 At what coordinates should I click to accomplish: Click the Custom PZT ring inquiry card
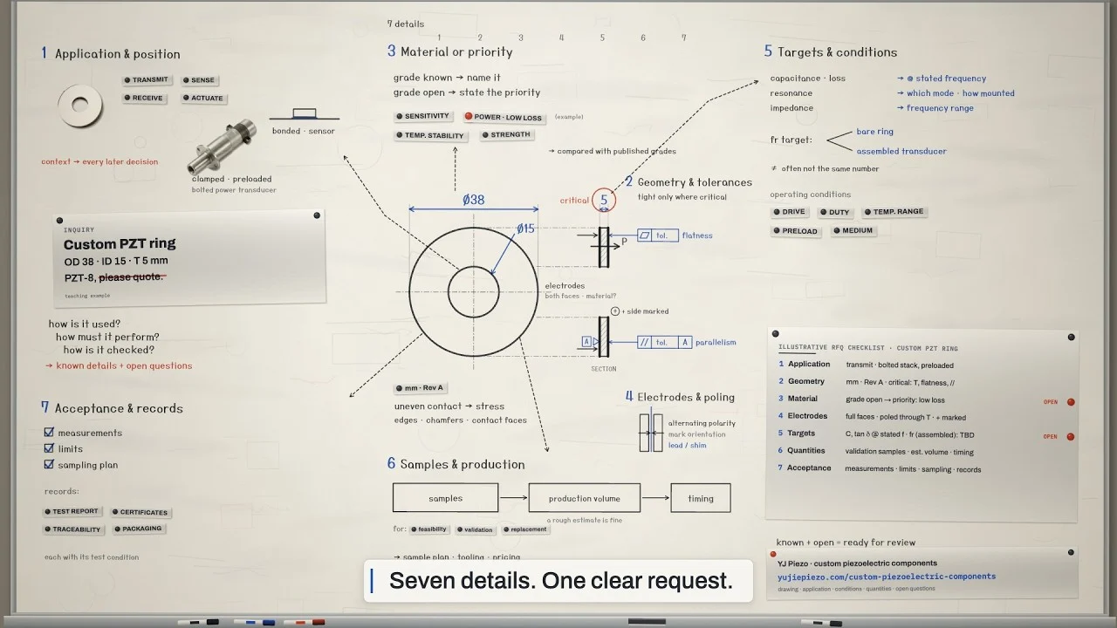click(189, 256)
